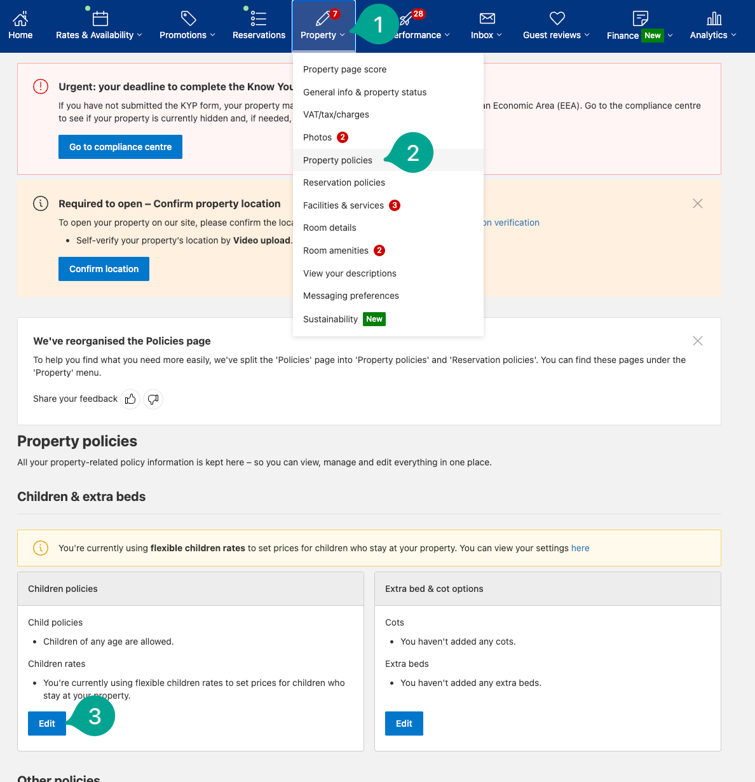Click the urgent alert warning icon
This screenshot has width=755, height=782.
[41, 86]
